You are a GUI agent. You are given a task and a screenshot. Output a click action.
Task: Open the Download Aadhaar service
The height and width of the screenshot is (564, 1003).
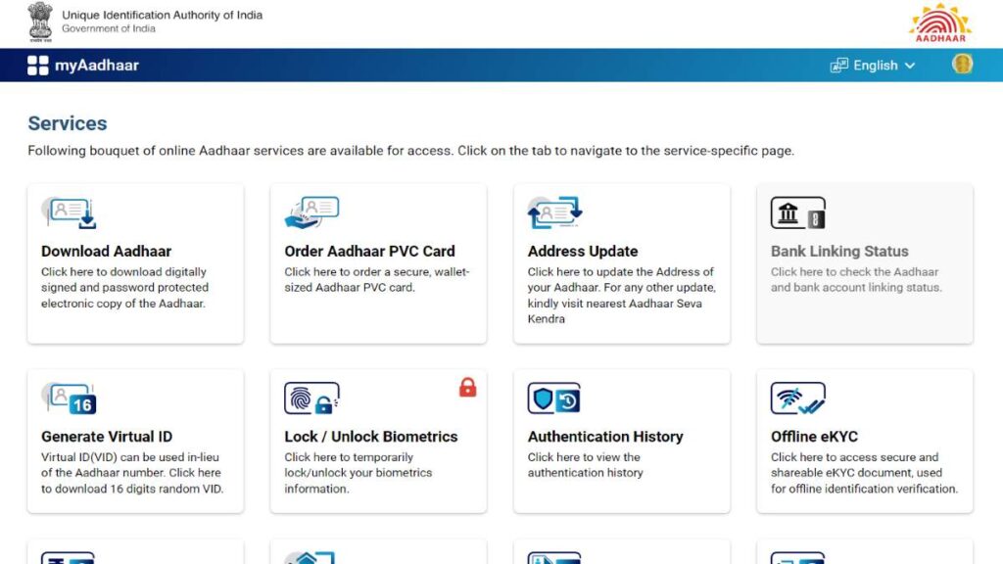pos(135,264)
